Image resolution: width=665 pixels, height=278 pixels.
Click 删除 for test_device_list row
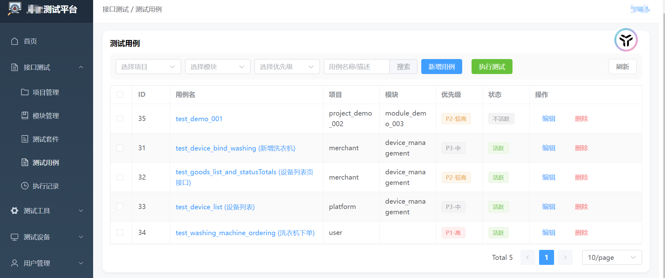[582, 207]
